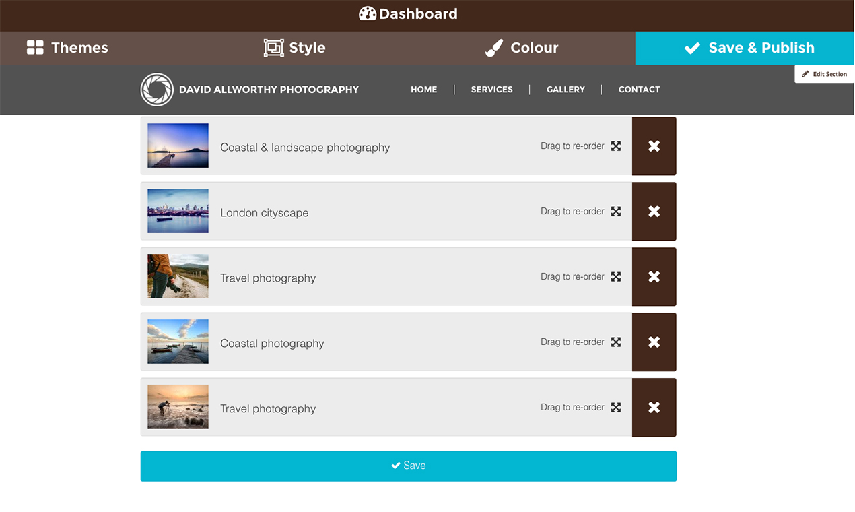
Task: Click the Save & Publish button
Action: [745, 48]
